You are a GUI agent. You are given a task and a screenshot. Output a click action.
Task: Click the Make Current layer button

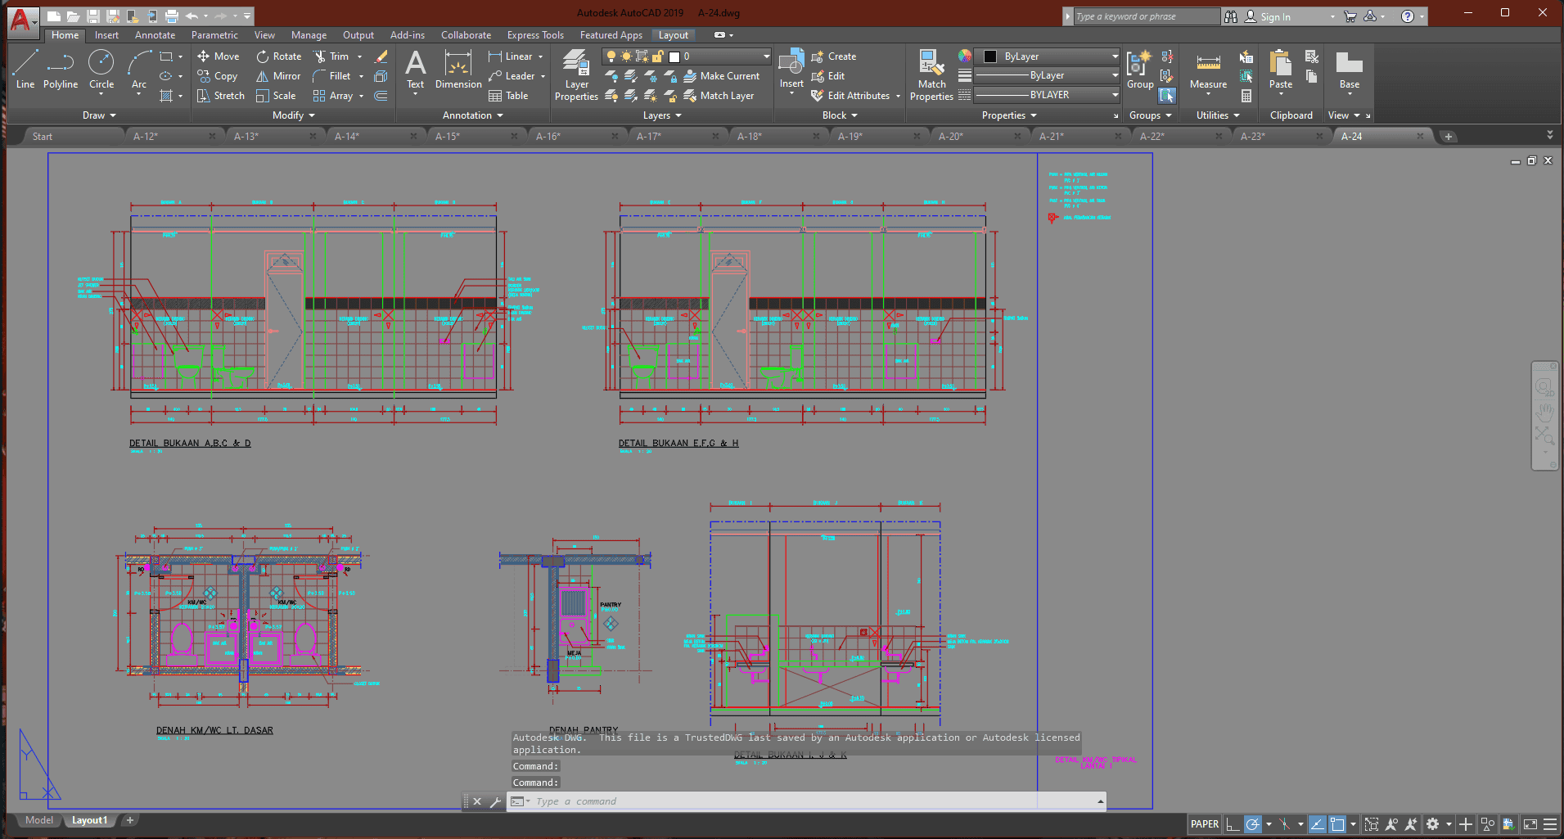721,76
